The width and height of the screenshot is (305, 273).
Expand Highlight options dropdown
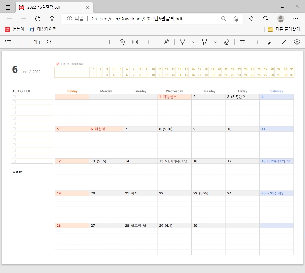pyautogui.click(x=215, y=42)
